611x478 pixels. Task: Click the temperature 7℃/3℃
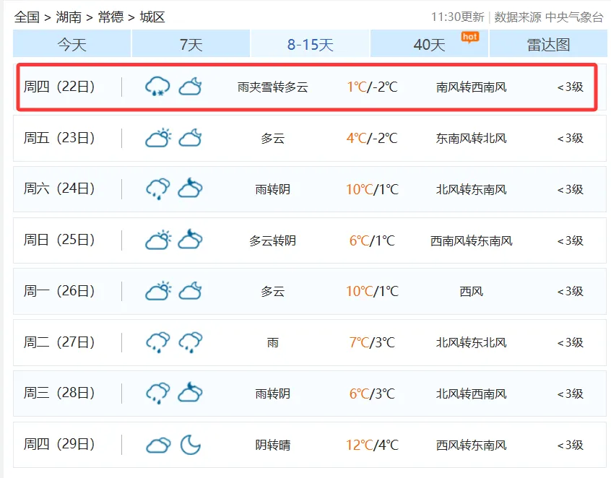tap(372, 342)
